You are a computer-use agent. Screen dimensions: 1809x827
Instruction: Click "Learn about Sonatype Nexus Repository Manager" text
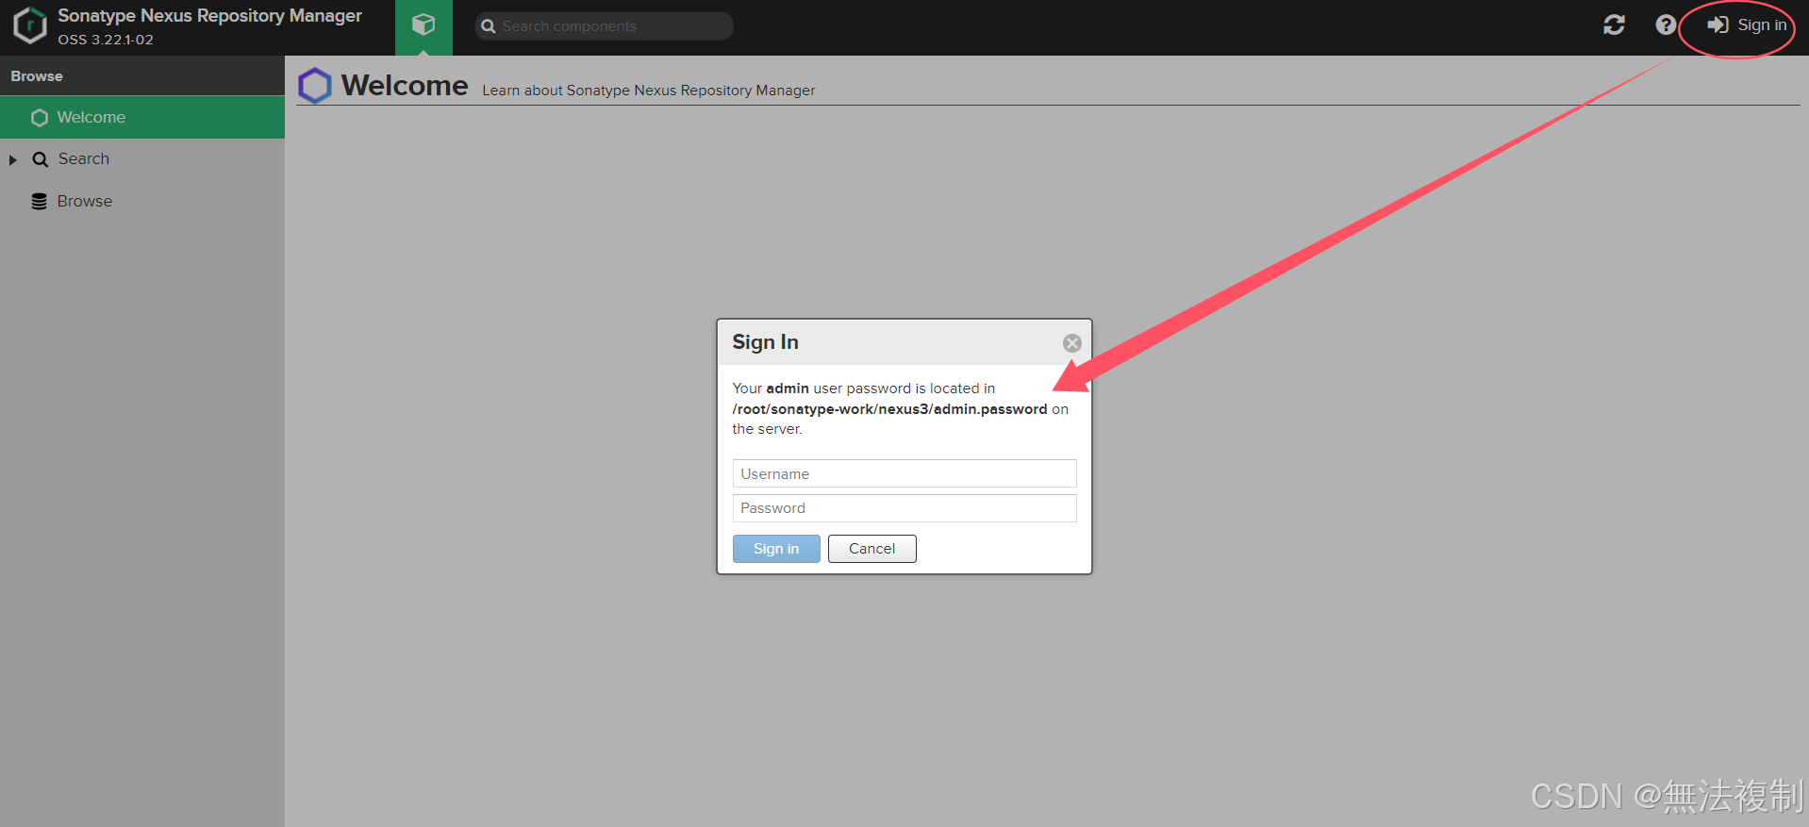pyautogui.click(x=649, y=91)
